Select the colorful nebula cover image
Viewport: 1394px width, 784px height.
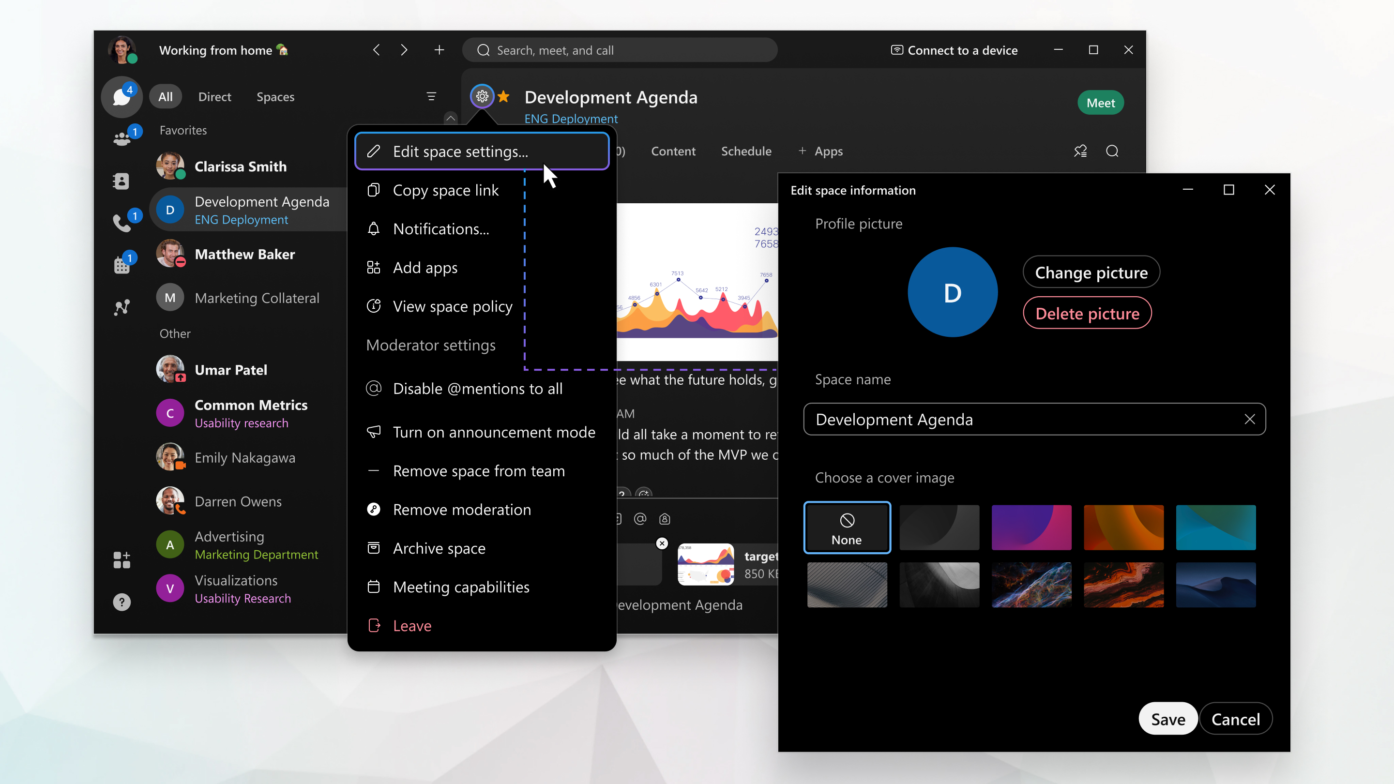pos(1031,584)
